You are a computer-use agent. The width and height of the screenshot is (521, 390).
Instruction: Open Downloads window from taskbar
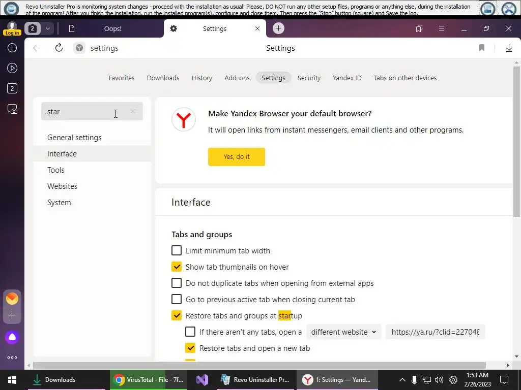click(x=67, y=380)
